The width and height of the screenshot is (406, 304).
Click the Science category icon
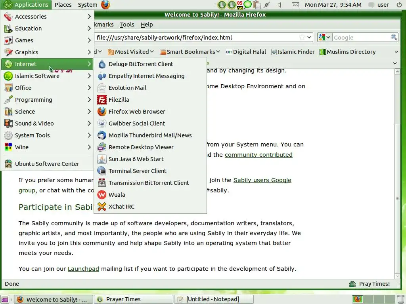tap(8, 112)
